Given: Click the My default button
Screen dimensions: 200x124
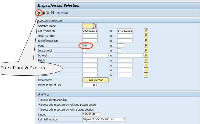Looking at the screenshot, I should [62, 13].
